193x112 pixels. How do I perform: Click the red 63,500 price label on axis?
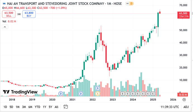tap(183, 15)
